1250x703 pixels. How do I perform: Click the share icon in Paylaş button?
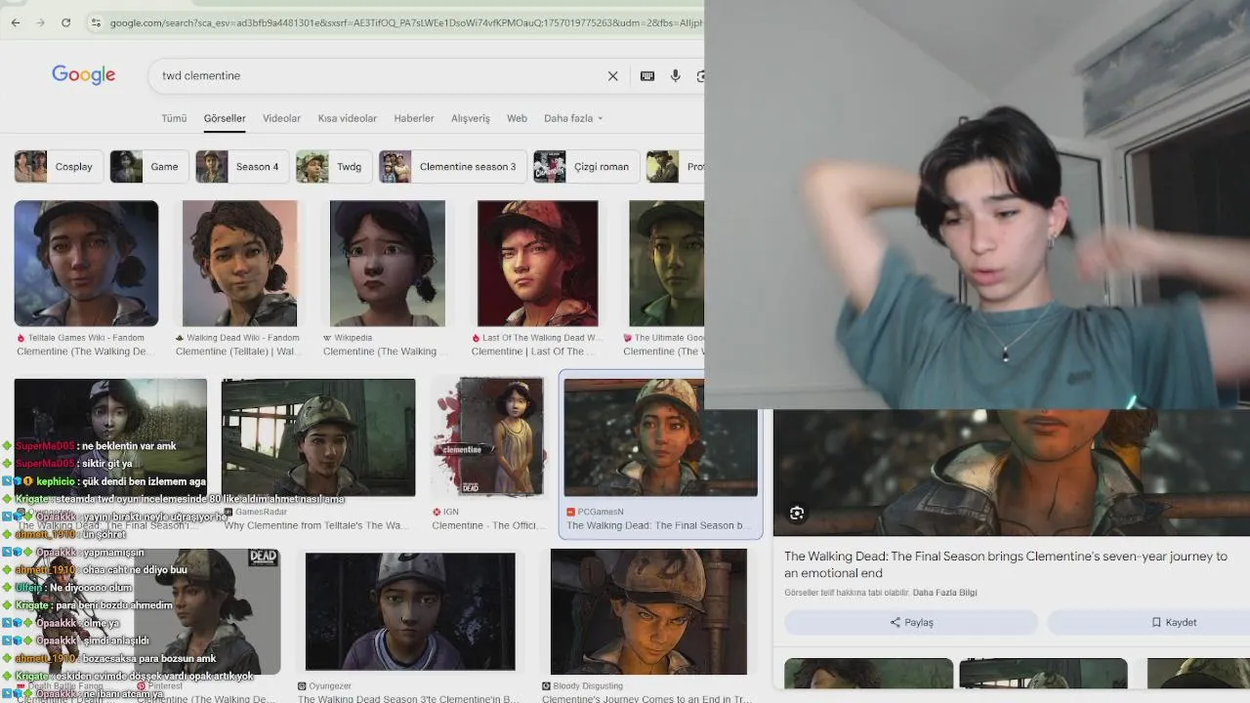pyautogui.click(x=895, y=622)
